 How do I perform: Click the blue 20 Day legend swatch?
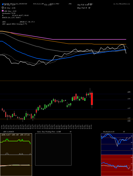tap(3, 4)
